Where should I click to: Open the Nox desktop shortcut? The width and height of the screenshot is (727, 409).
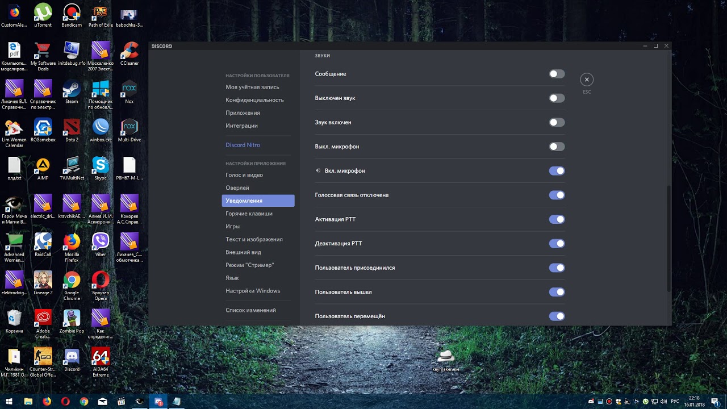129,93
